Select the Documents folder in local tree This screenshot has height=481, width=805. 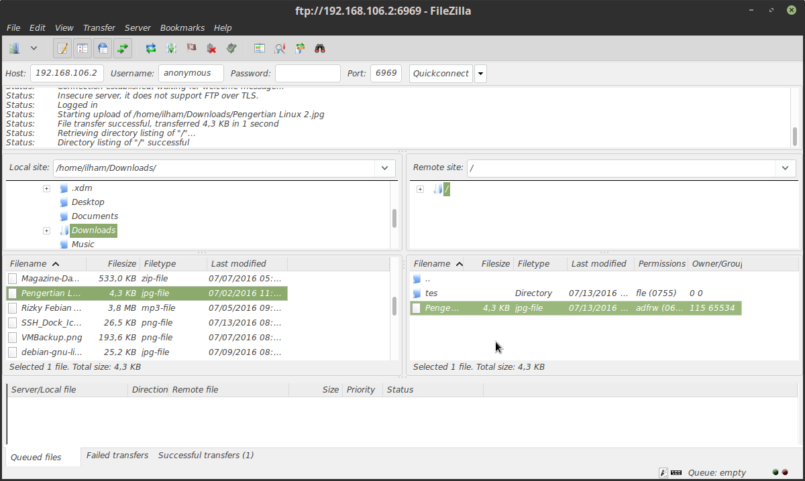(95, 216)
